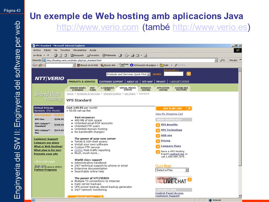This screenshot has height=202, width=269.
Task: Open the Edición menu
Action: coord(47,50)
